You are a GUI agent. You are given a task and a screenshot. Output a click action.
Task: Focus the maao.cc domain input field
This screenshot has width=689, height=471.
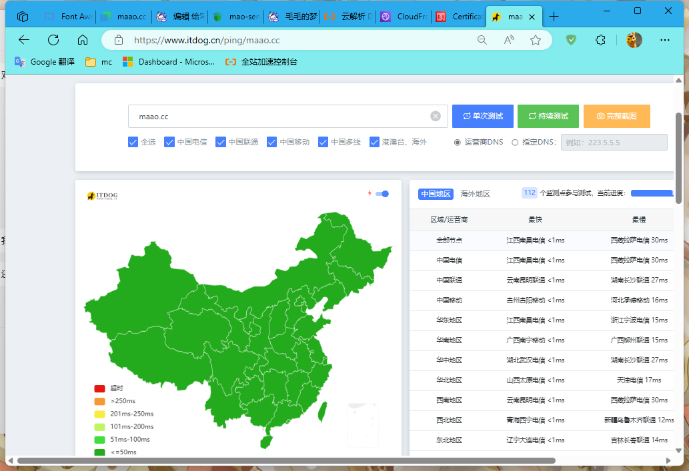[288, 116]
